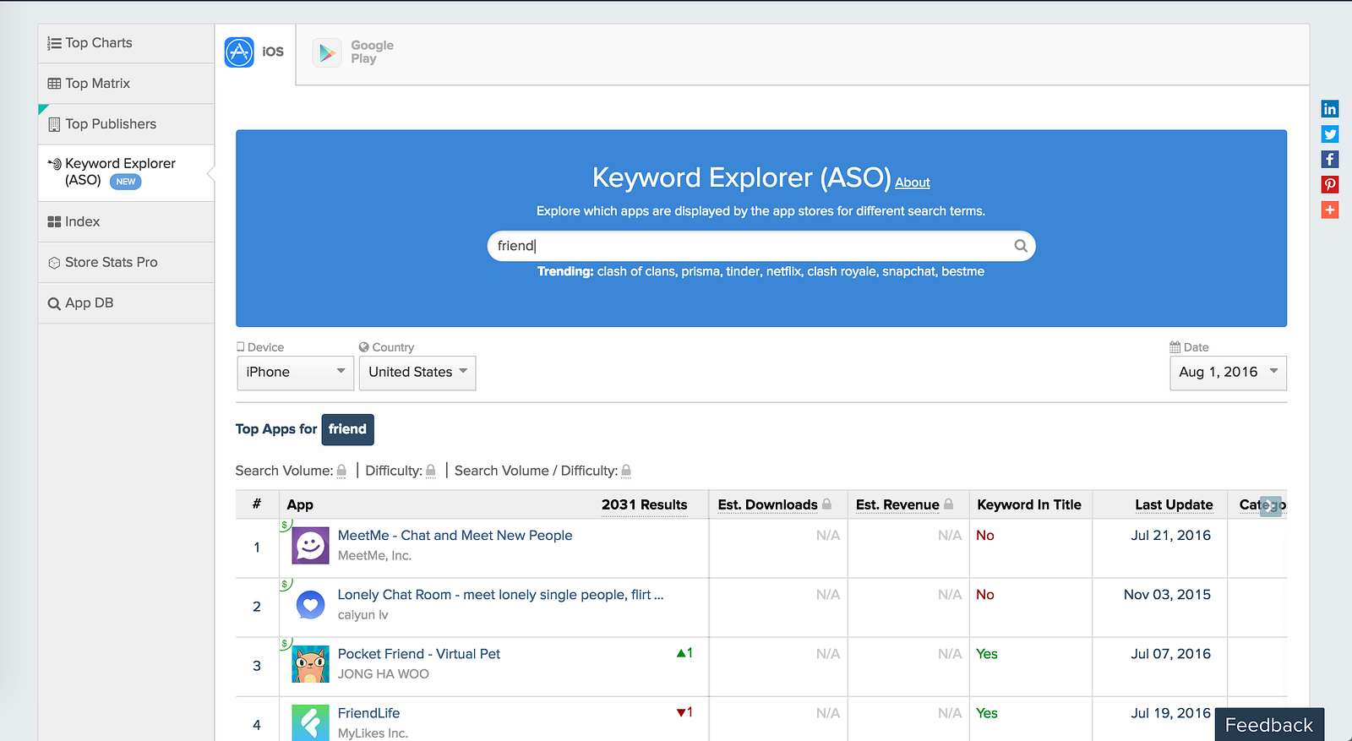Image resolution: width=1352 pixels, height=741 pixels.
Task: Open the Country dropdown (United States)
Action: tap(417, 373)
